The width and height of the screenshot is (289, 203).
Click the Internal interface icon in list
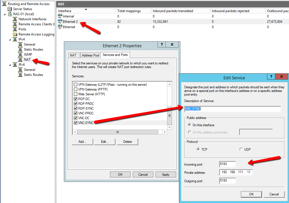click(60, 16)
